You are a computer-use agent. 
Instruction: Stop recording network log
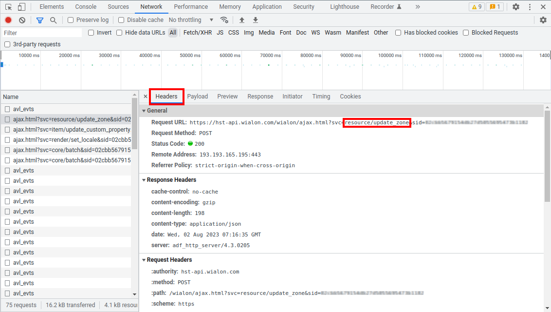coord(8,20)
